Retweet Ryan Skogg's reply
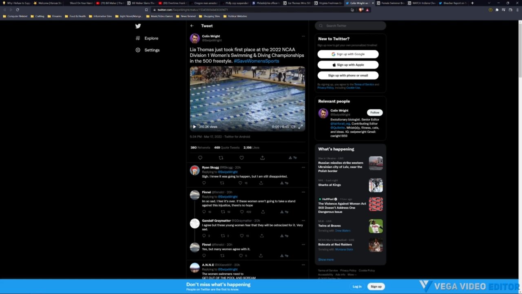 click(x=222, y=183)
